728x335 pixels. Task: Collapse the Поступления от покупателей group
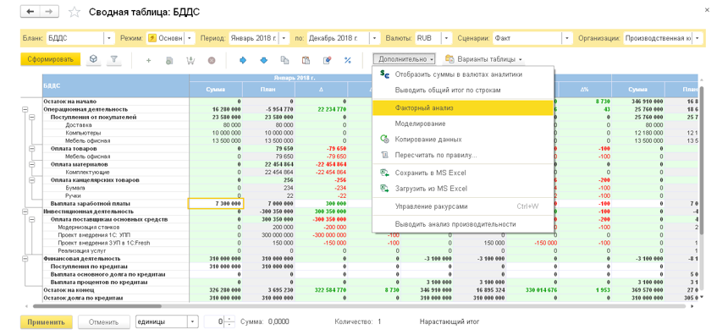[x=32, y=118]
